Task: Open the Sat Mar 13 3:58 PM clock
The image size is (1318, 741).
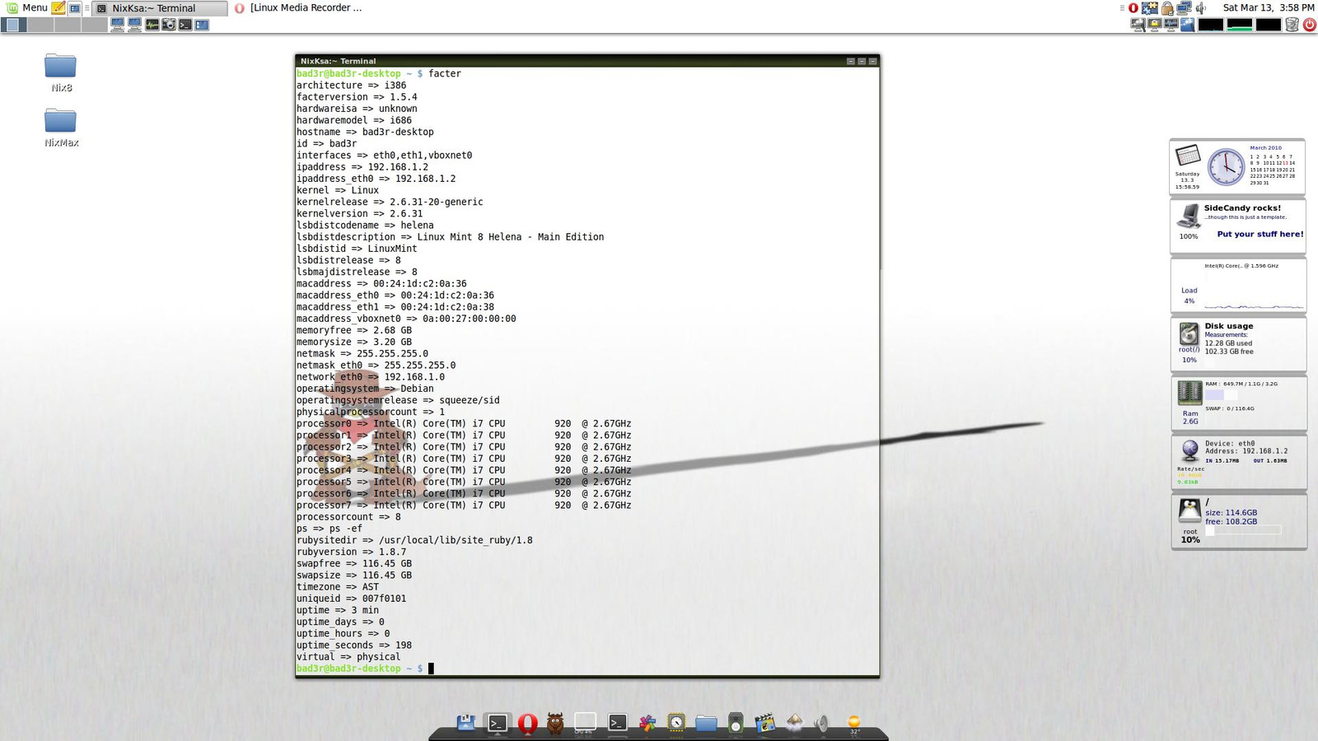Action: 1268,7
